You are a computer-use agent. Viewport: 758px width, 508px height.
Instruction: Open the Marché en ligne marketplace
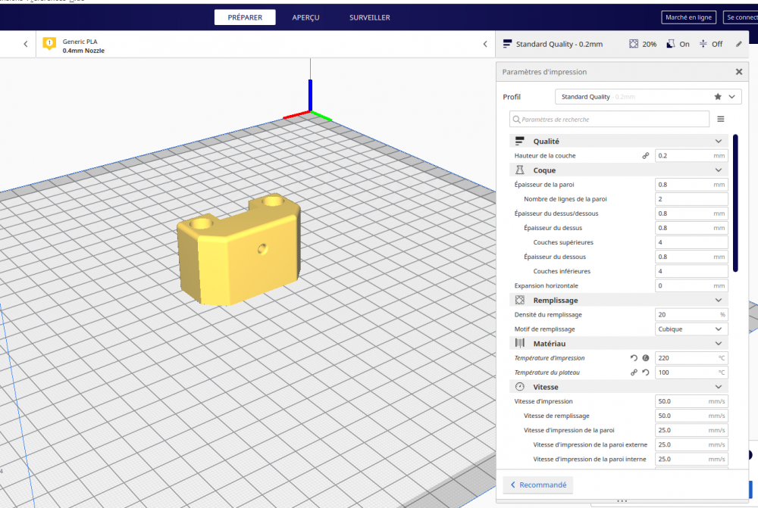688,17
